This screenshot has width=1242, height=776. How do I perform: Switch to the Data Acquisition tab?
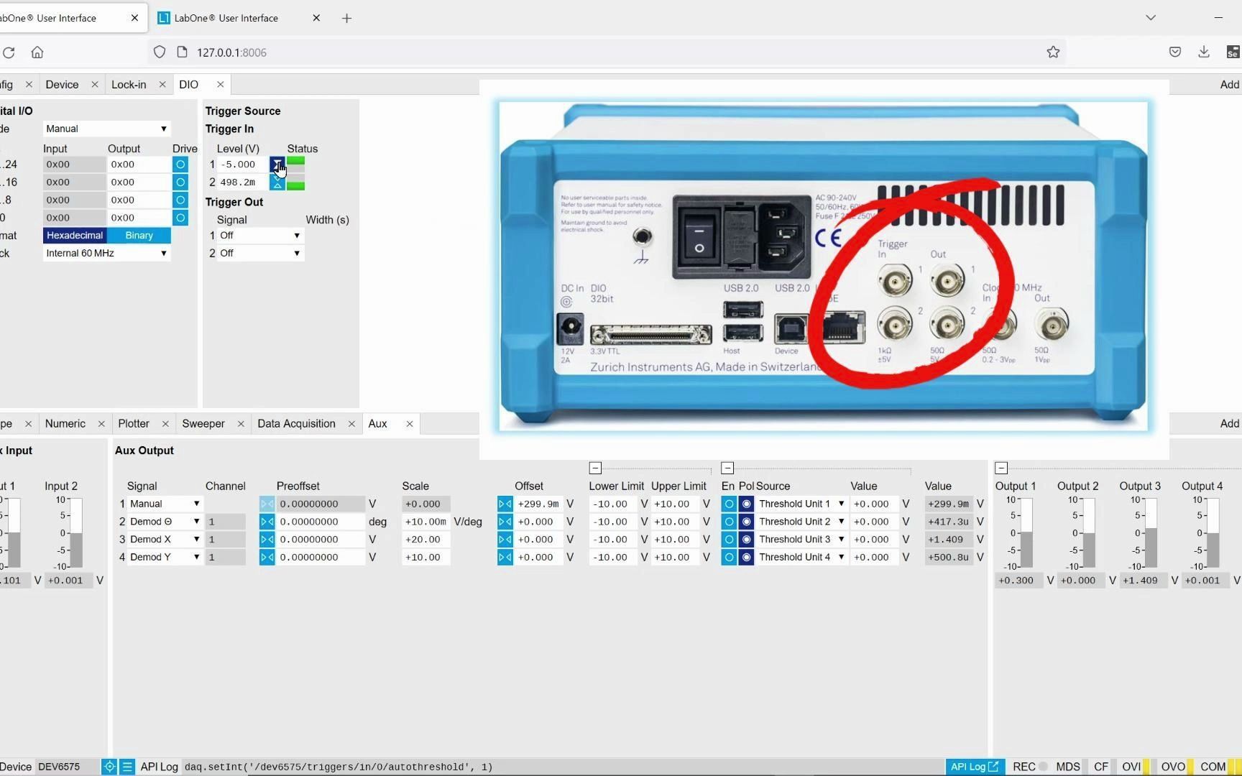point(296,424)
